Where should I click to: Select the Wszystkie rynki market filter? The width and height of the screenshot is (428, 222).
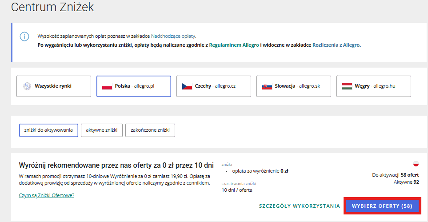pos(54,86)
